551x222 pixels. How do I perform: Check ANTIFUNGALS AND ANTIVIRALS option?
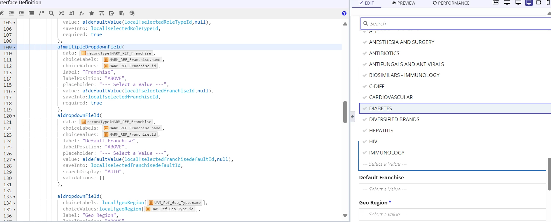coord(455,64)
